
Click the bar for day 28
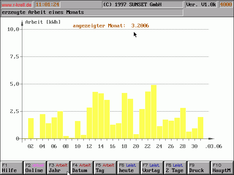183,124
